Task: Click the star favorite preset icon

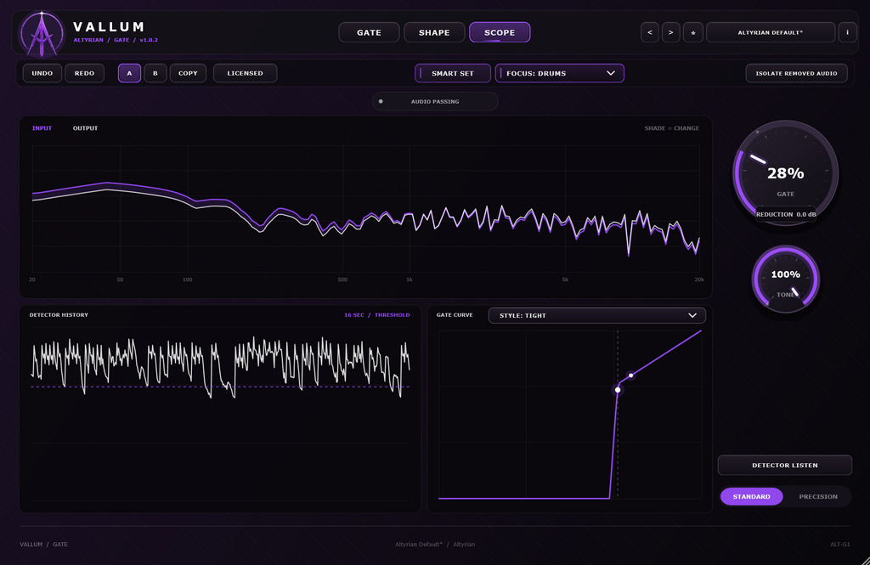Action: tap(693, 32)
